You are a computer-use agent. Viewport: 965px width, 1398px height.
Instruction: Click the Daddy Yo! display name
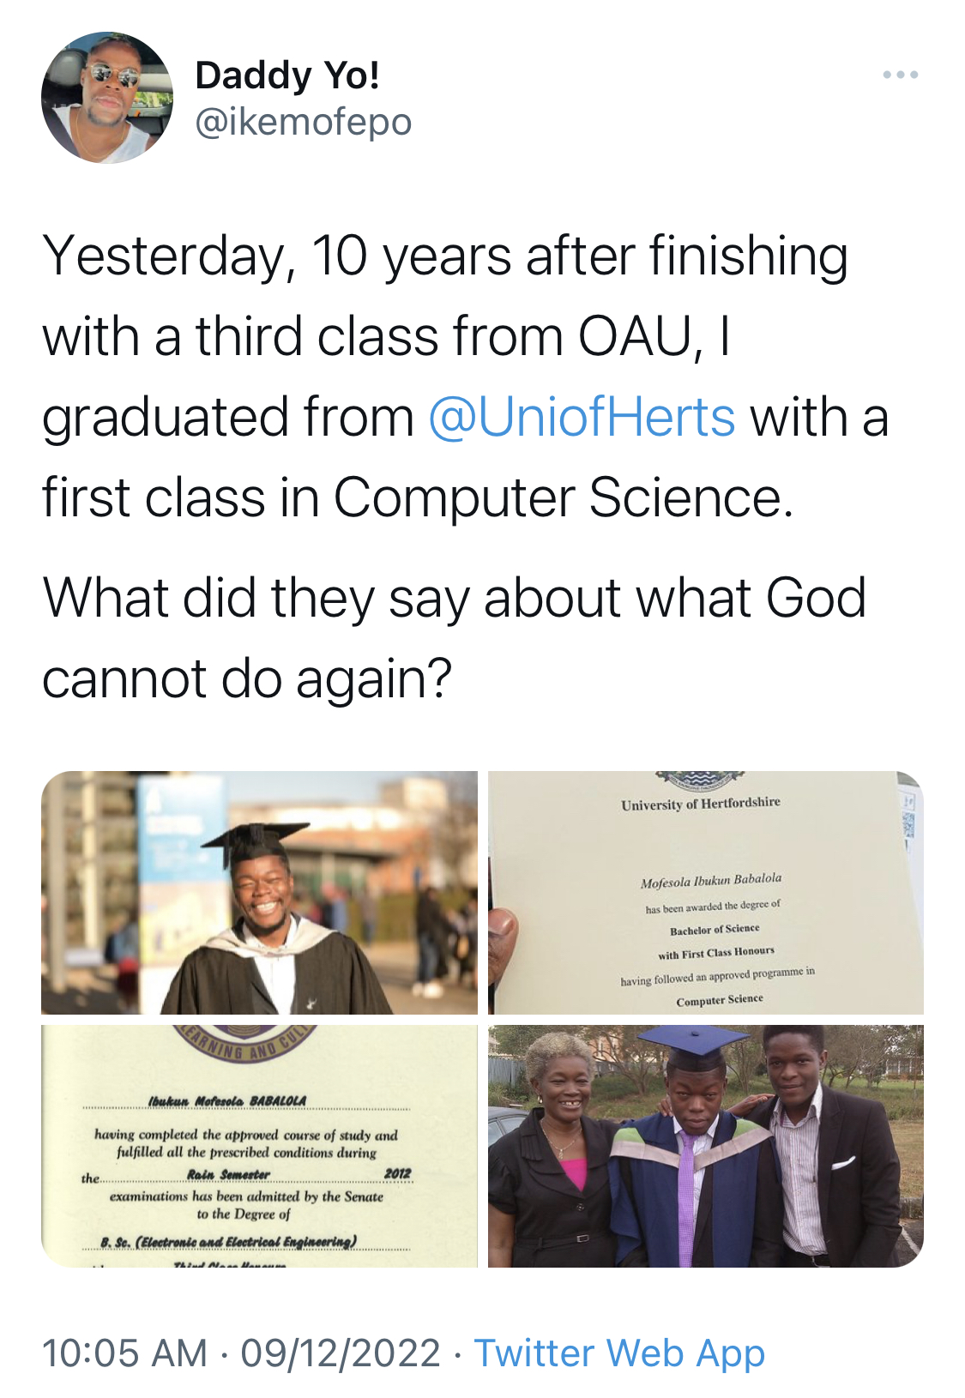coord(287,75)
